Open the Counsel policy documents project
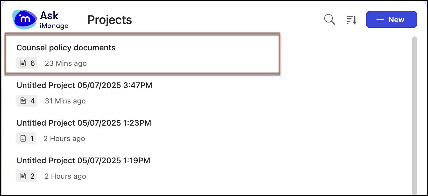This screenshot has width=428, height=196. [x=66, y=47]
